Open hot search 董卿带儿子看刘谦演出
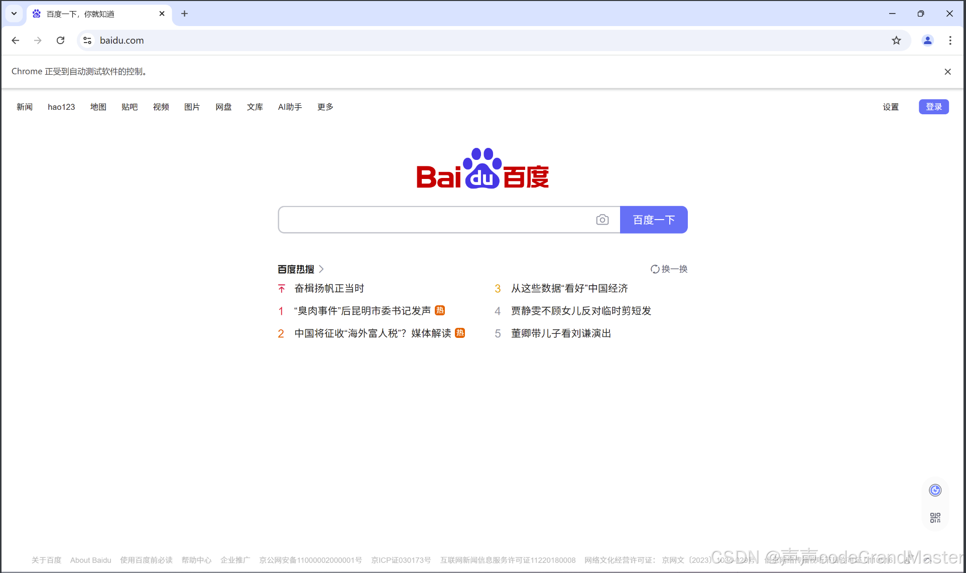This screenshot has width=966, height=573. tap(561, 333)
